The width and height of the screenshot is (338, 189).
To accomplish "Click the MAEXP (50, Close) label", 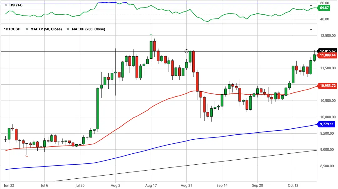I will pyautogui.click(x=46, y=29).
